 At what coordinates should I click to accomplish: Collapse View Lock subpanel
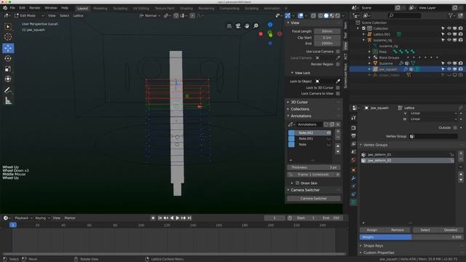tap(292, 73)
